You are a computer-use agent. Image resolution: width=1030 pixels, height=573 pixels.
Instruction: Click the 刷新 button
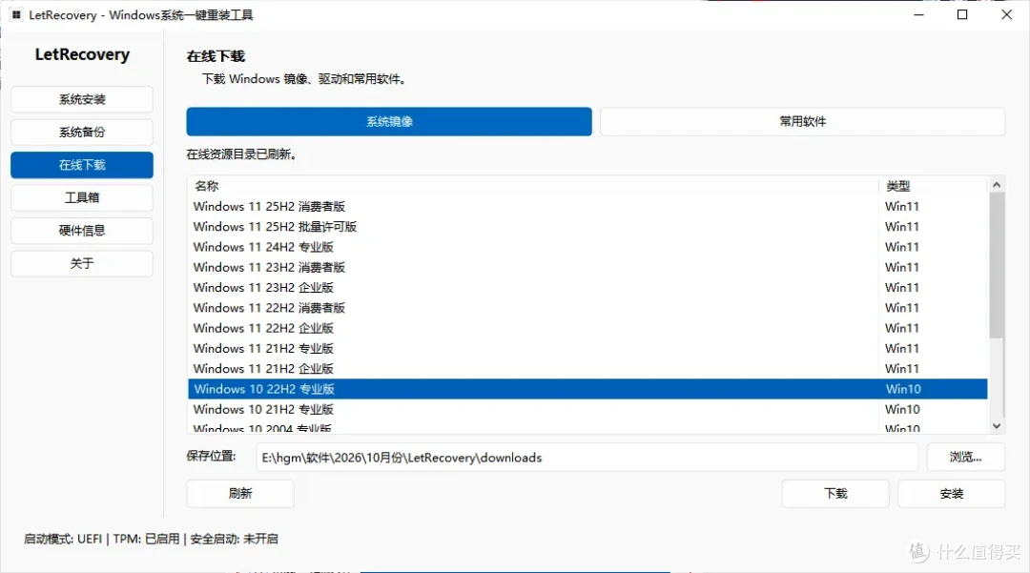[x=240, y=494]
